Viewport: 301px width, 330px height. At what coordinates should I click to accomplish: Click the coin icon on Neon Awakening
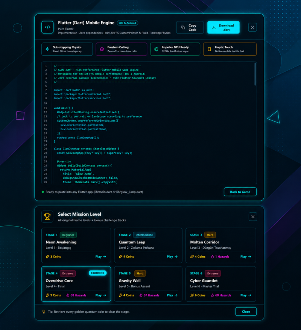coord(47,257)
